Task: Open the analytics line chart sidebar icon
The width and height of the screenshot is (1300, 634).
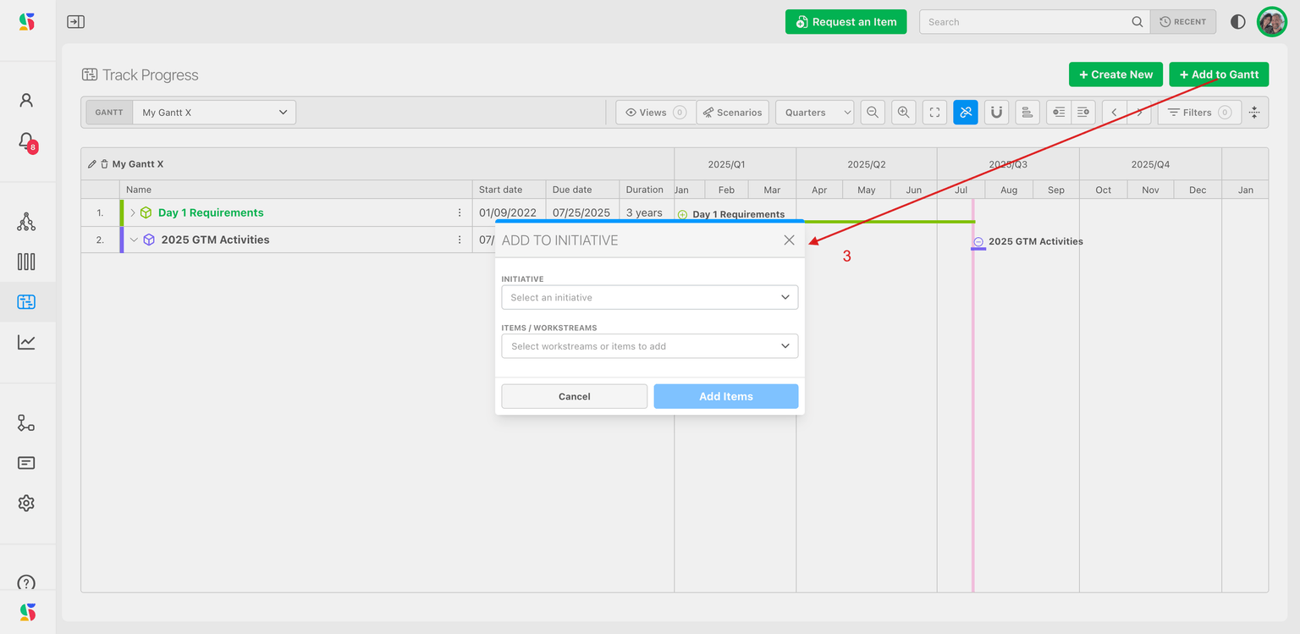Action: click(x=26, y=342)
